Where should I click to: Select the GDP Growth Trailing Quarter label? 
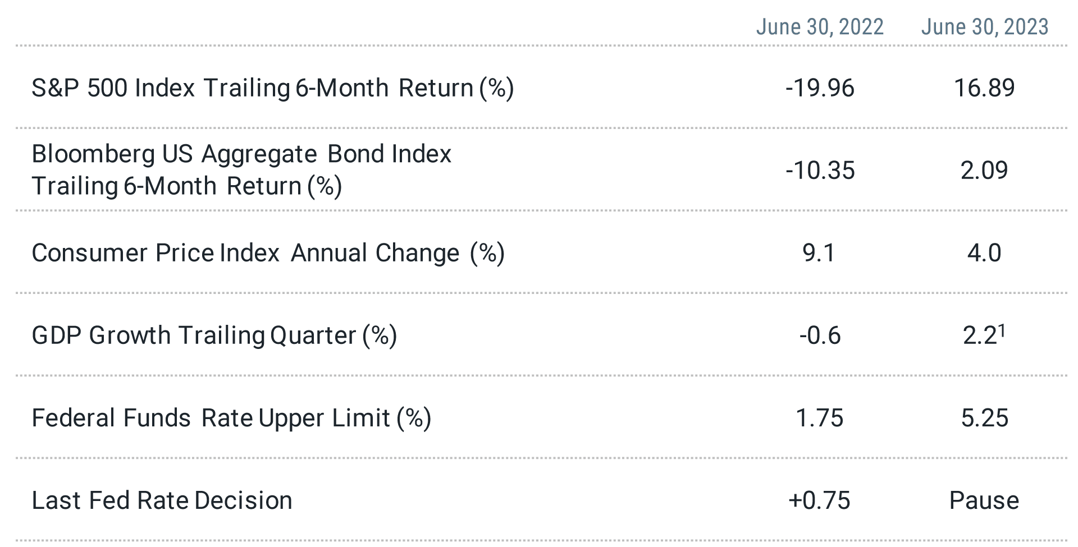click(x=214, y=335)
